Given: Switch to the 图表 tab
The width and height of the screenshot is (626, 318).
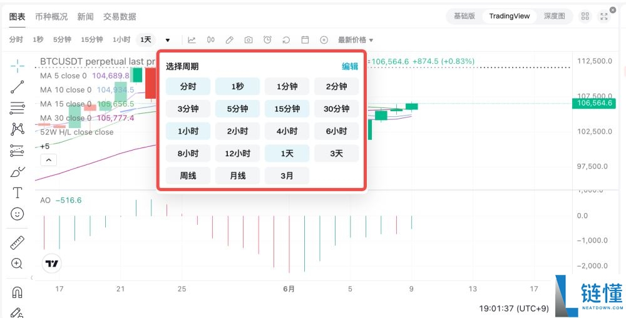Looking at the screenshot, I should pyautogui.click(x=17, y=17).
